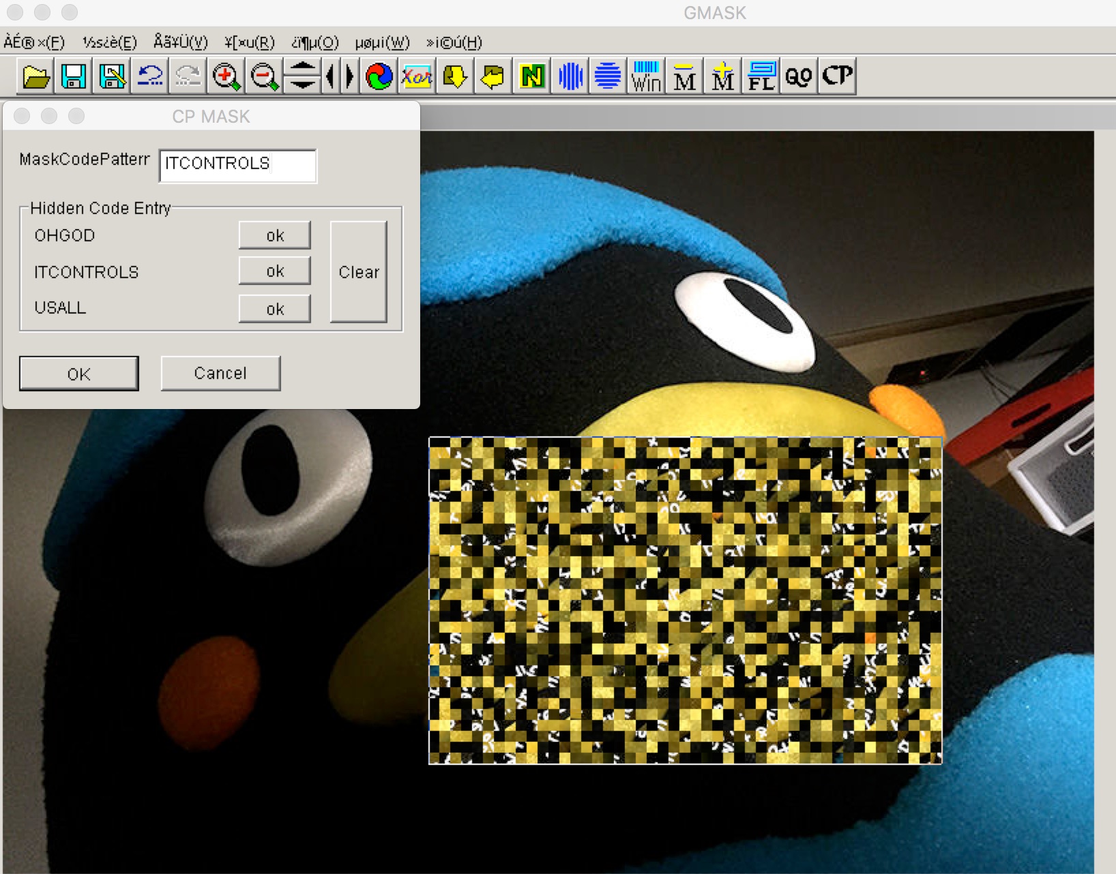Click the Q0 mask icon
Viewport: 1116px width, 874px height.
(x=799, y=76)
